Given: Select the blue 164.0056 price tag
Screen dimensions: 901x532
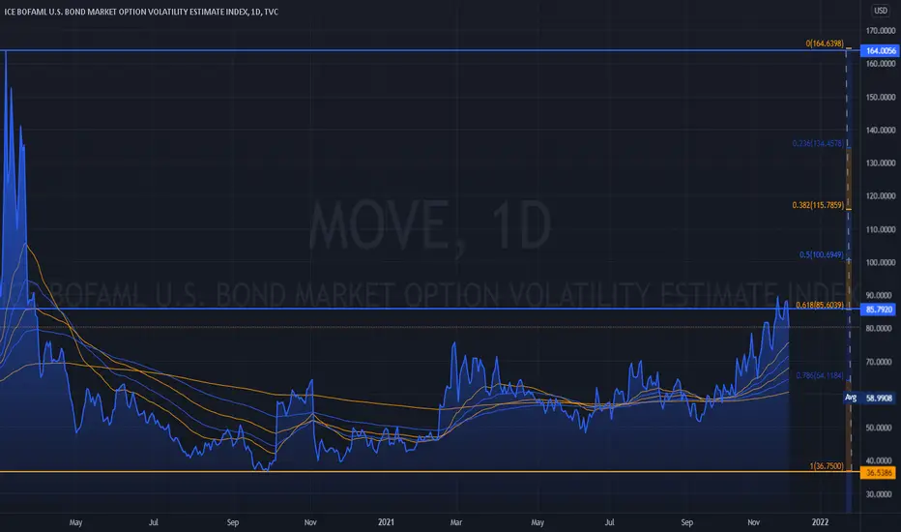Looking at the screenshot, I should [x=881, y=50].
